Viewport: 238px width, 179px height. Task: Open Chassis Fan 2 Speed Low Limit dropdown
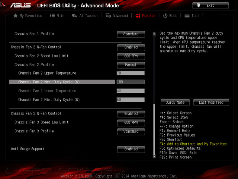[x=131, y=56]
